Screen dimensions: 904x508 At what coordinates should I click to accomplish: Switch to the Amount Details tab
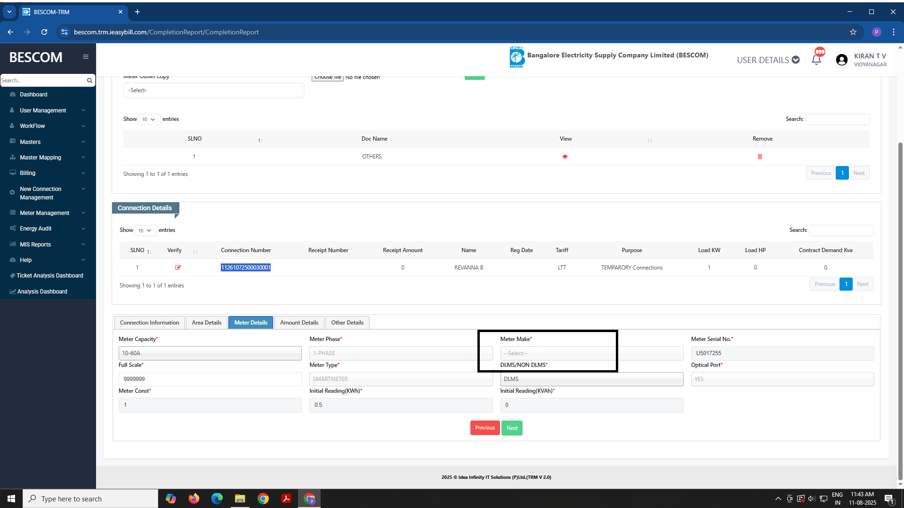coord(299,323)
